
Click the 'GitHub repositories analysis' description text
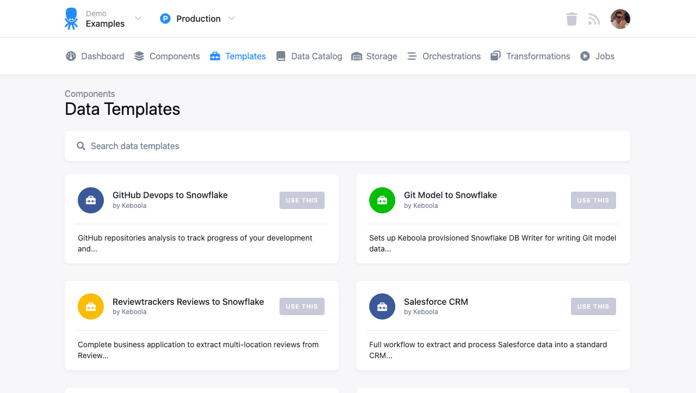click(x=195, y=243)
